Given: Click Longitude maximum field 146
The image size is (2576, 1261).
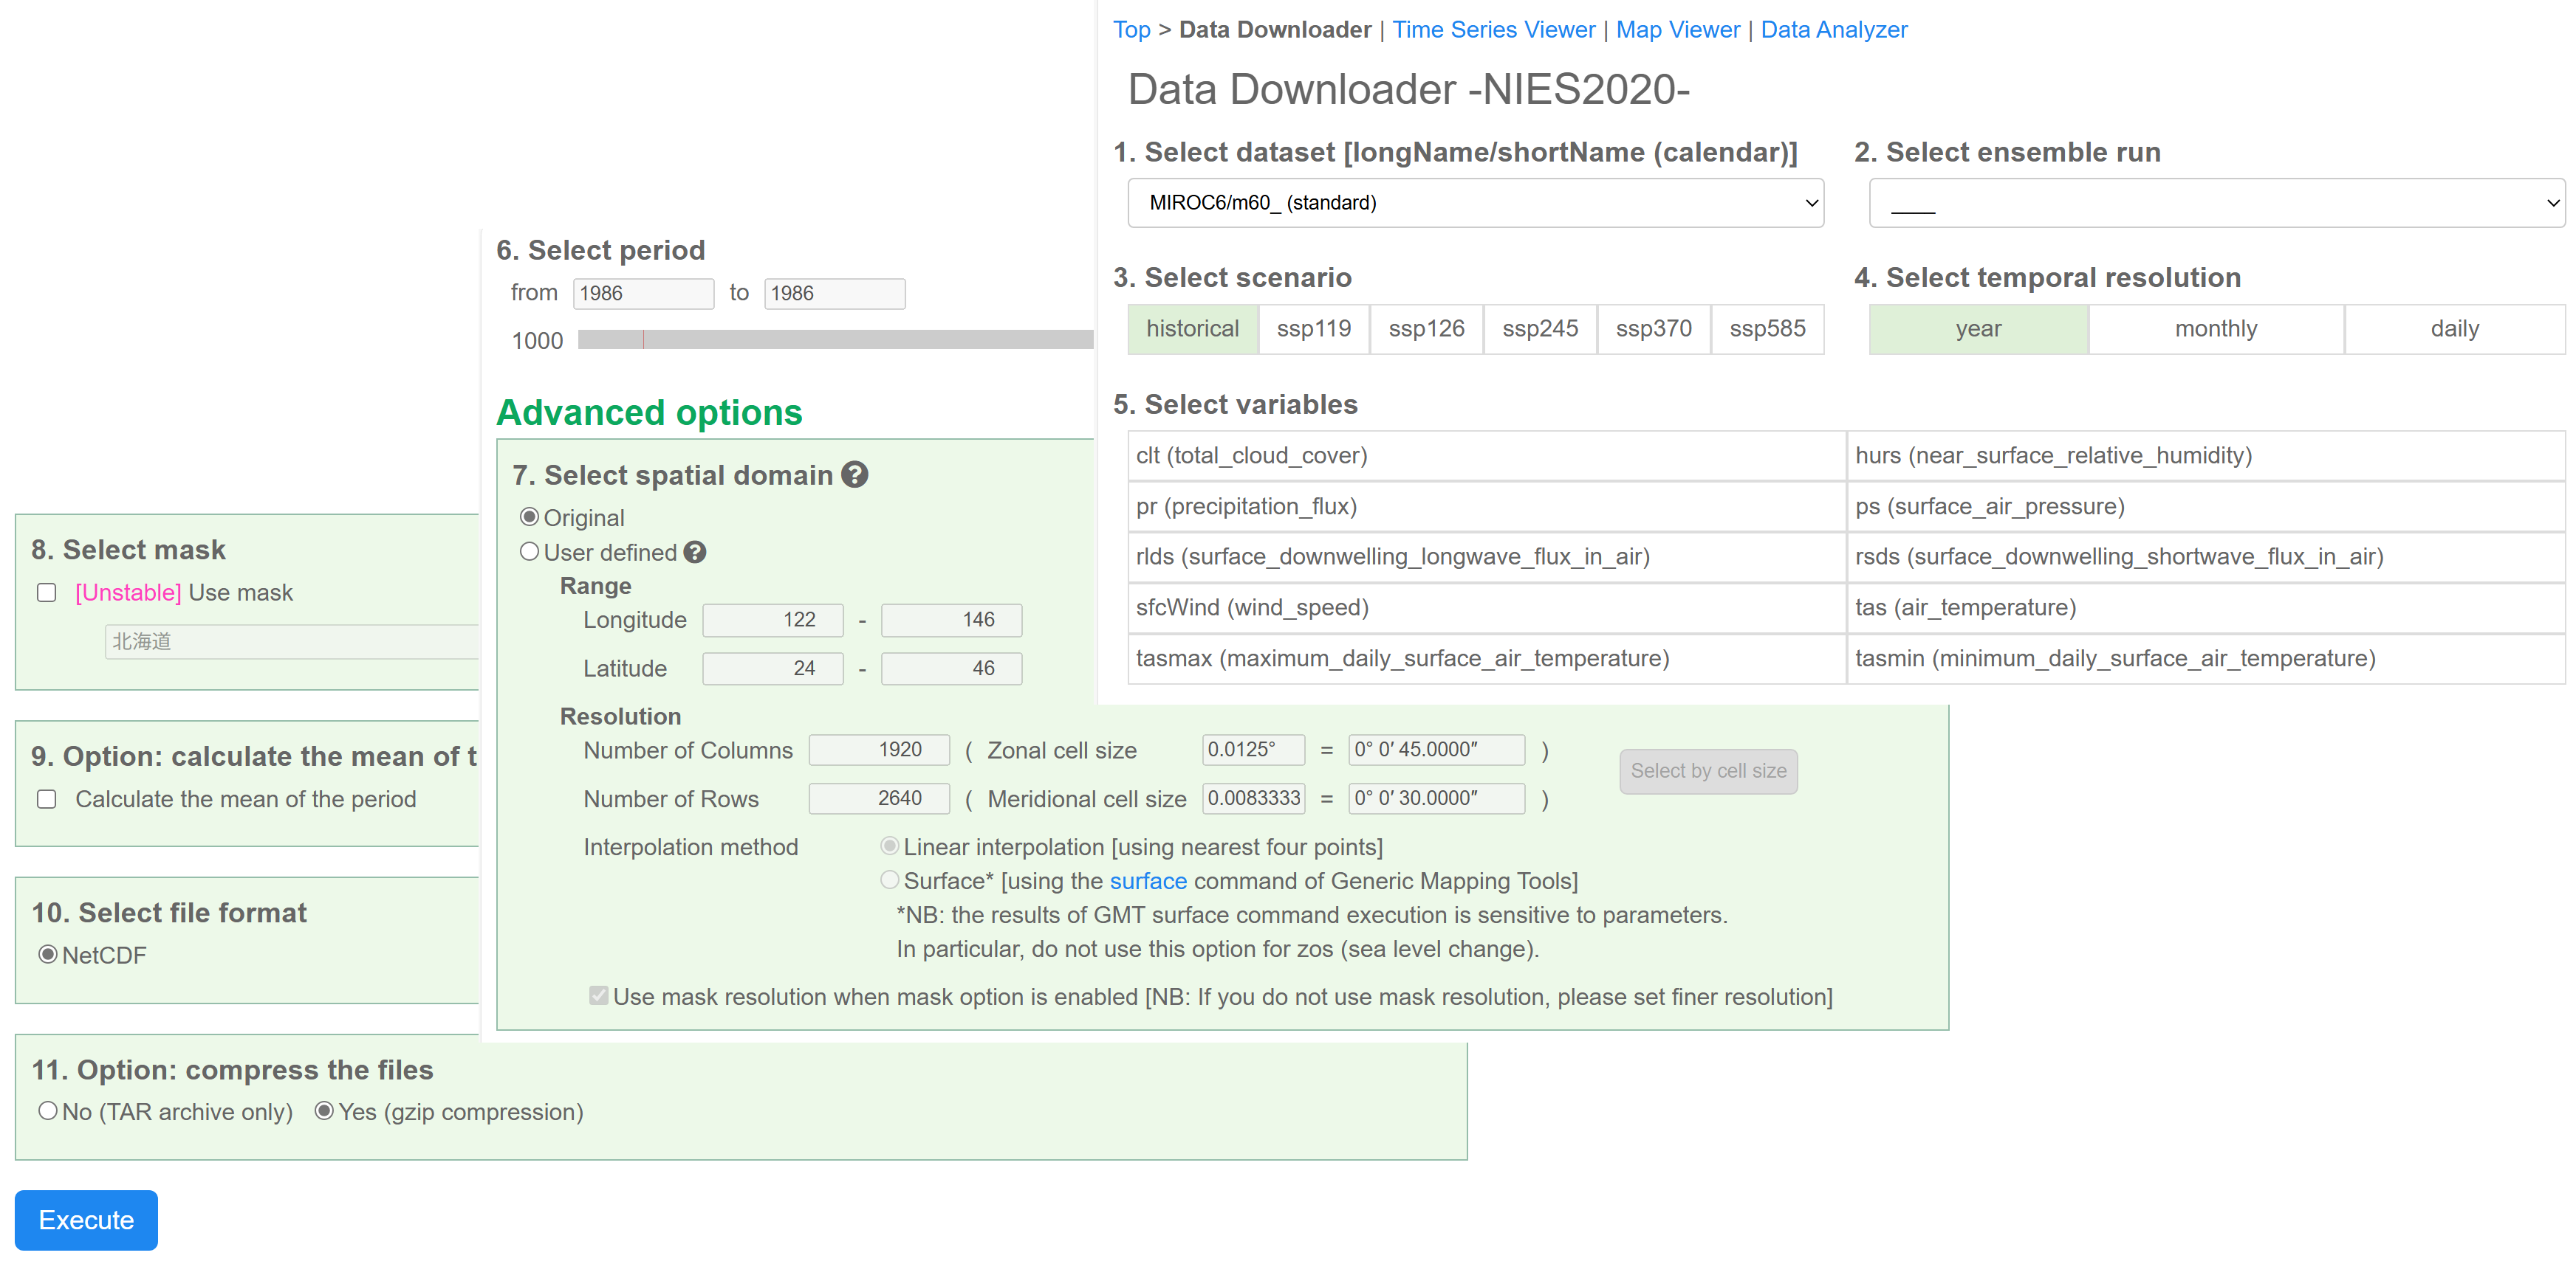Looking at the screenshot, I should coord(951,621).
